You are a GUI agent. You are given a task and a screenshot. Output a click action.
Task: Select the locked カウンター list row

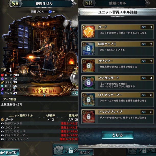click(39, 127)
